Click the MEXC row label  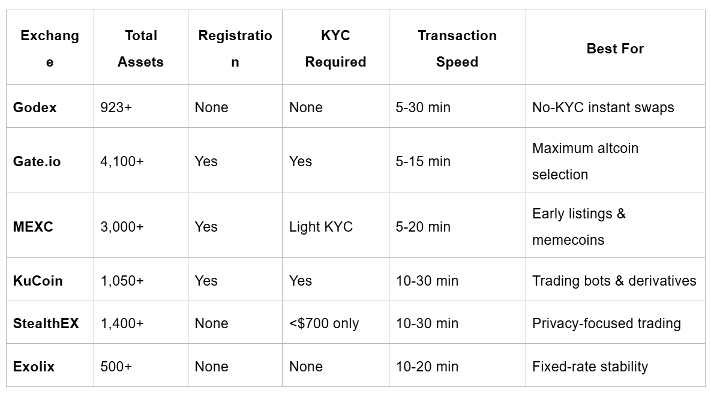(33, 227)
